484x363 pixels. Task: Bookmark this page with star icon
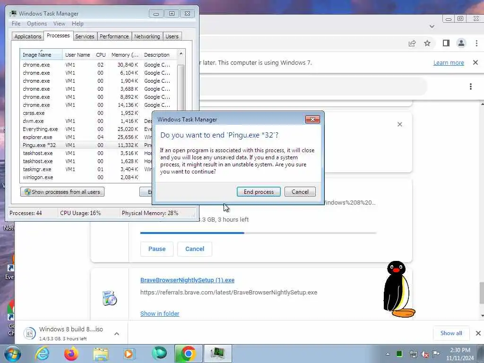pos(427,43)
